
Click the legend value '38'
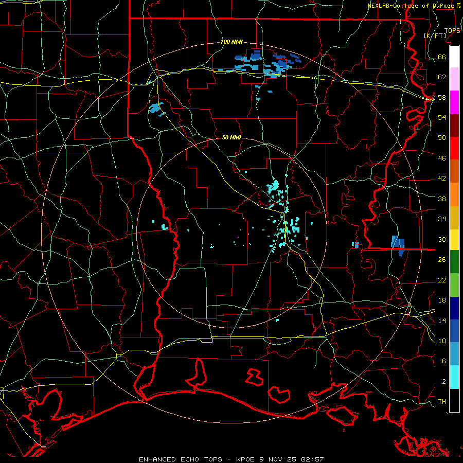pos(442,199)
